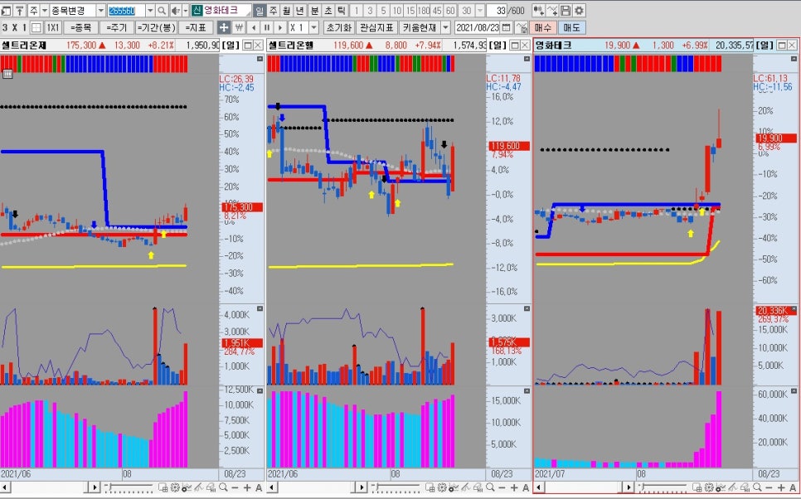Click the small table icon in 셀트리온제 chart
This screenshot has width=801, height=499.
[7, 74]
